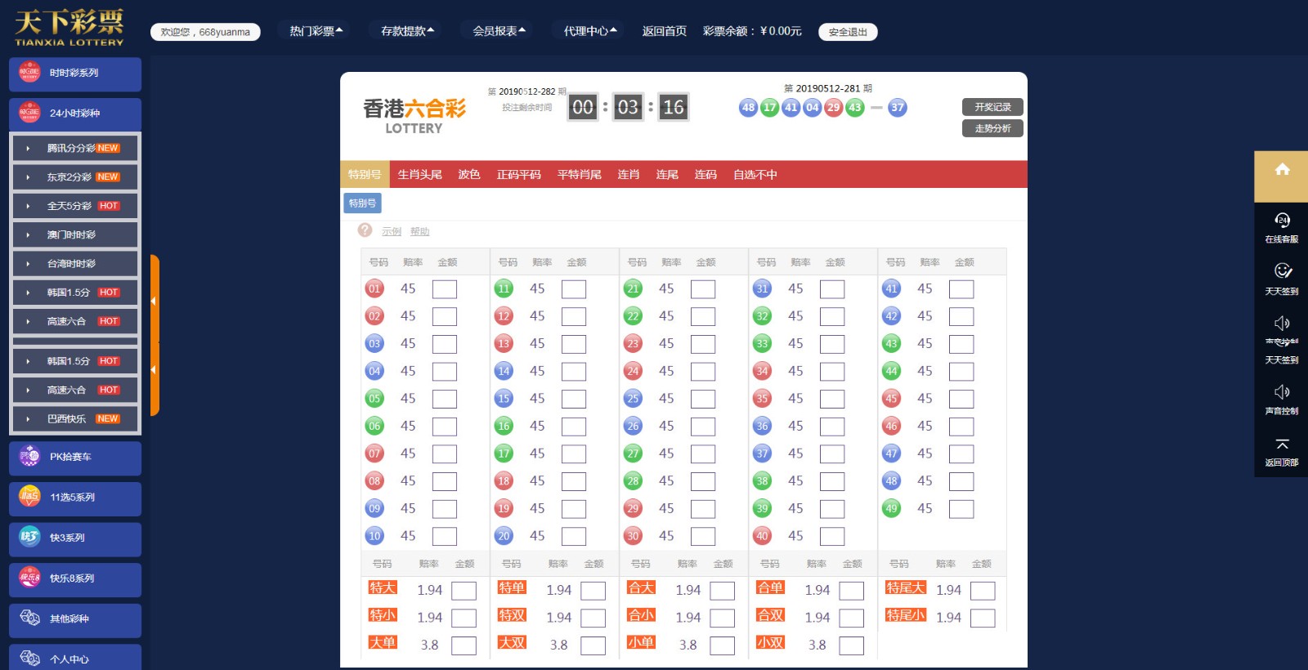Click the 返回顶部 back-to-top icon
The height and width of the screenshot is (670, 1308).
1282,451
